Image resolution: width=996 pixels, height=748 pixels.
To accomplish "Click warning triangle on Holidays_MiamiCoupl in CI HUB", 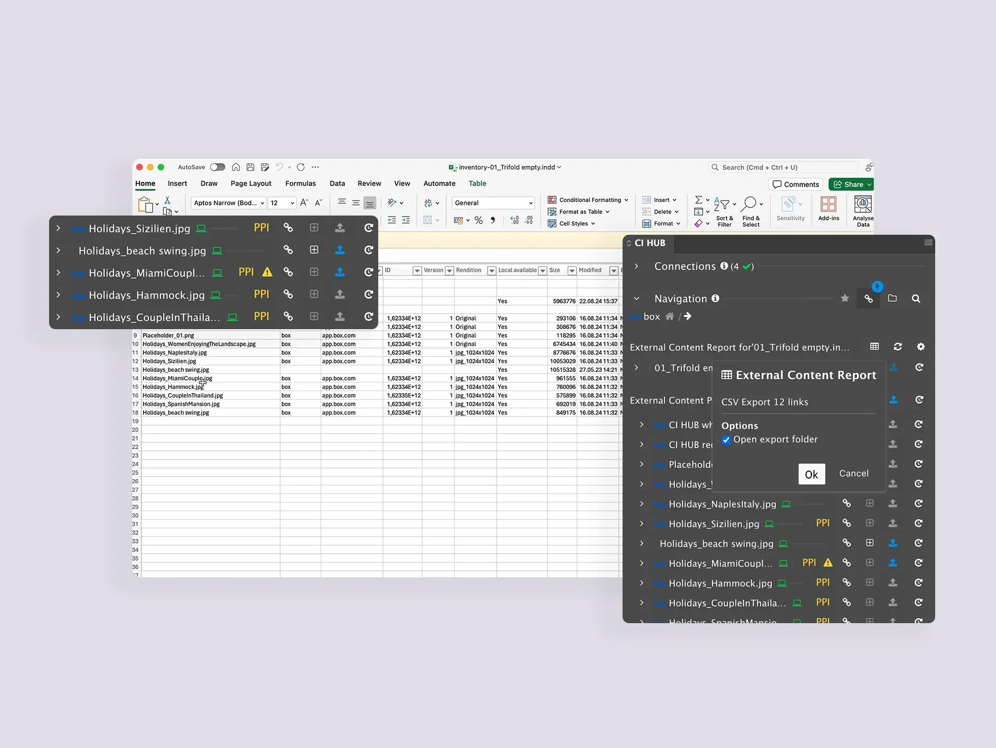I will [828, 562].
